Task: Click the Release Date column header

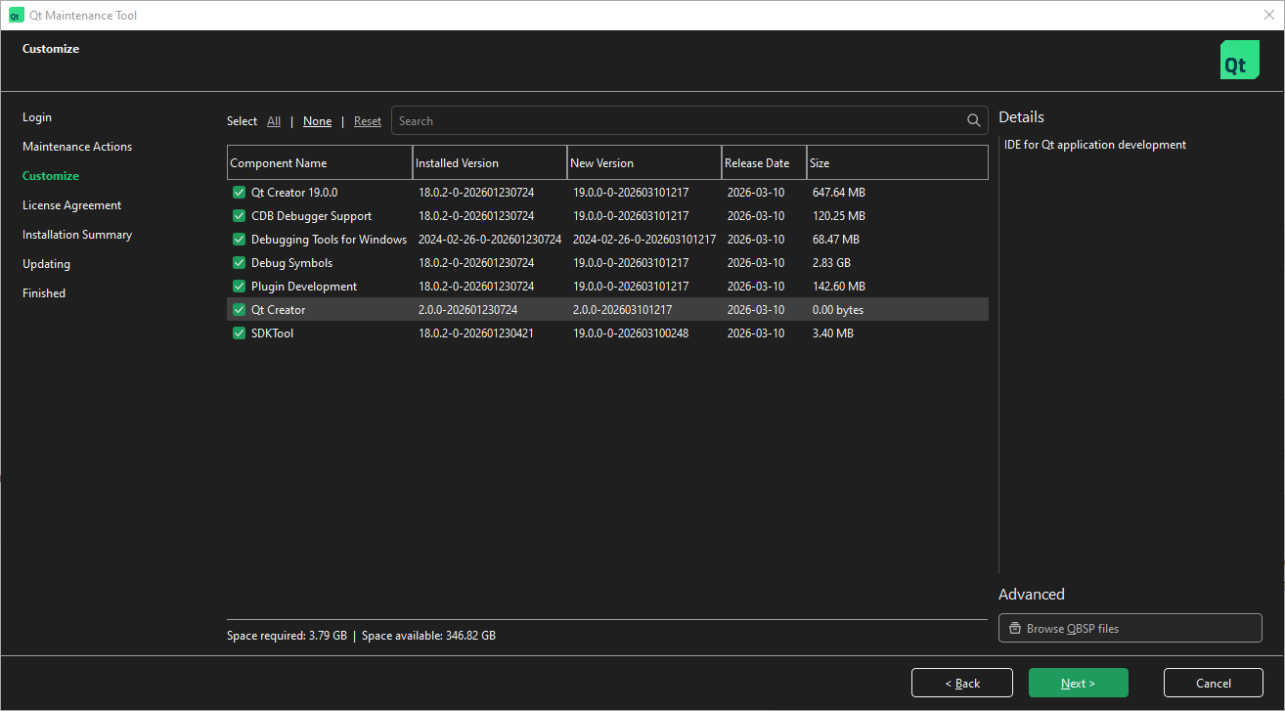Action: [764, 163]
